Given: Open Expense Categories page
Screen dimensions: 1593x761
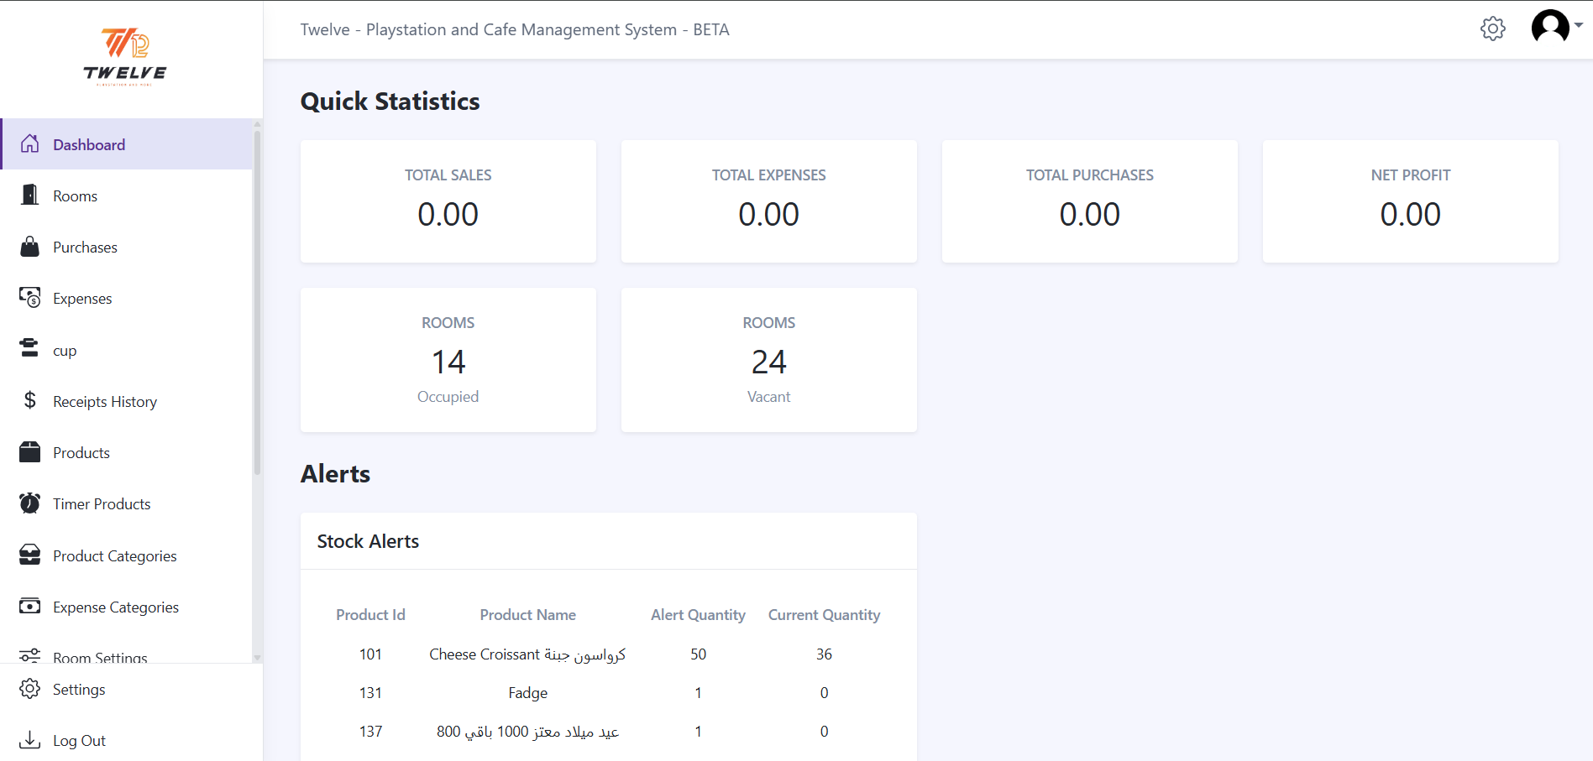Looking at the screenshot, I should (116, 607).
